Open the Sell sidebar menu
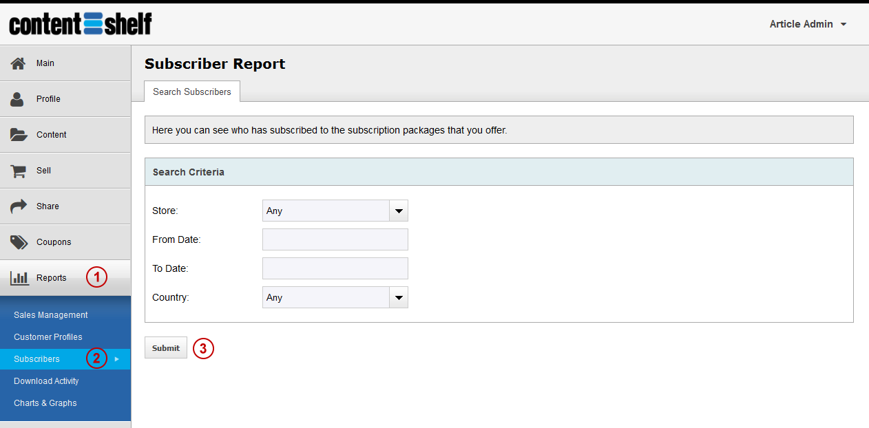869x428 pixels. 65,171
